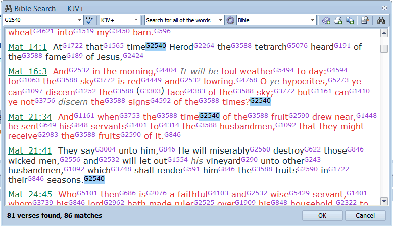Click the print results icon
Image resolution: width=393 pixels, height=226 pixels.
(x=338, y=20)
